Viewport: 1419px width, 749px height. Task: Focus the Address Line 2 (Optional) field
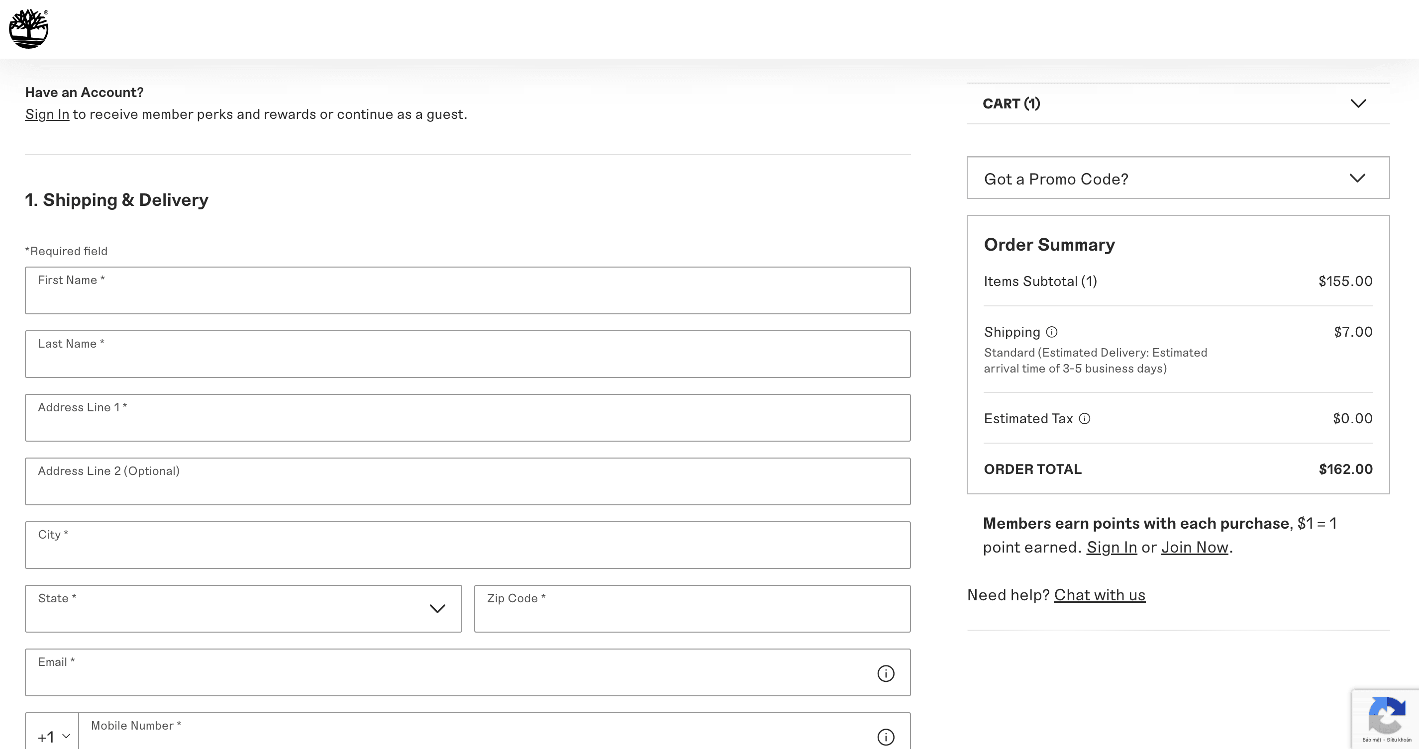468,481
